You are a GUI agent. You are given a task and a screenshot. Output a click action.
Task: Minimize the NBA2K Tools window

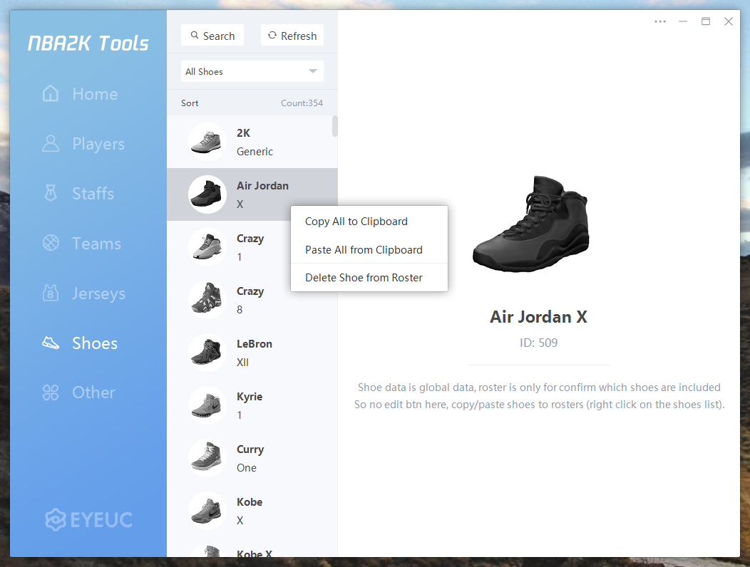[682, 21]
